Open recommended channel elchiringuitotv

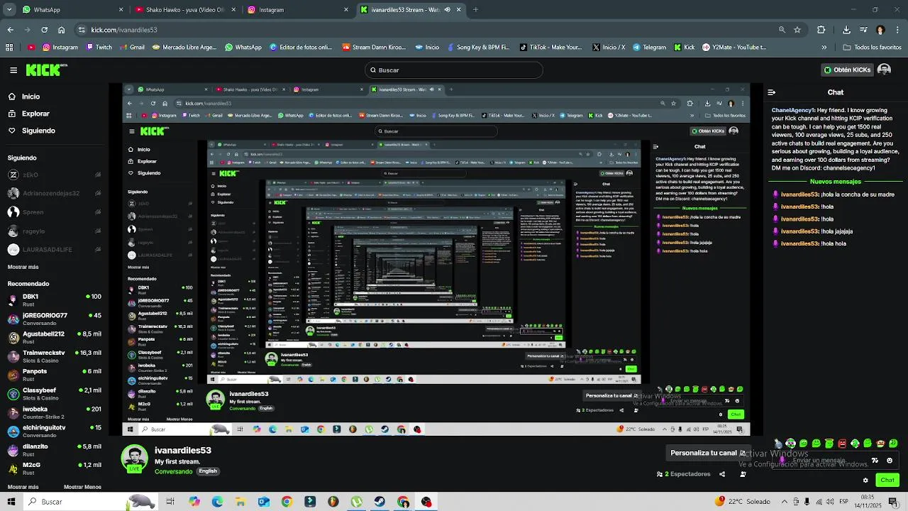point(54,432)
